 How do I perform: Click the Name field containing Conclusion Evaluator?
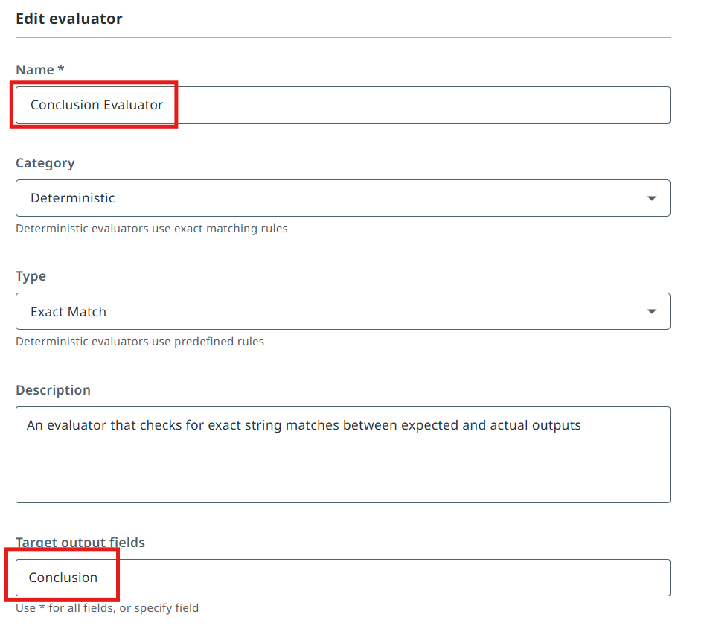(x=343, y=105)
